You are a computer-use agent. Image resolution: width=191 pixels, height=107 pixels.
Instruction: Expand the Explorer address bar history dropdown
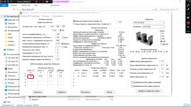(153, 9)
